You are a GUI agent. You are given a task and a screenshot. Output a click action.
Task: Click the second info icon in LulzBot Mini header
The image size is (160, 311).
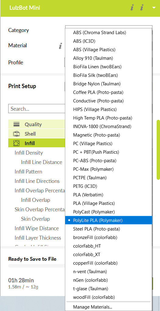point(141,8)
